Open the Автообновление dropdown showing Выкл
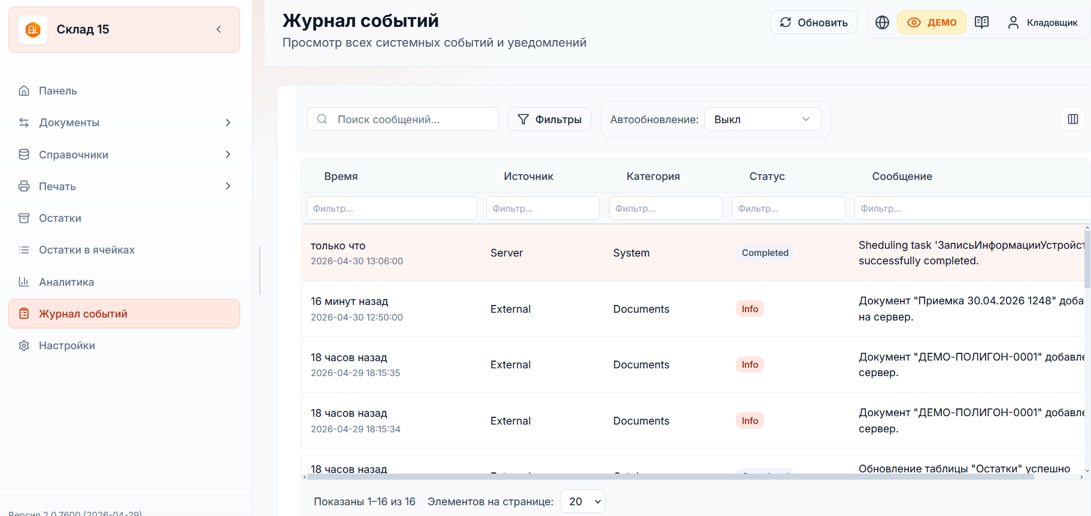 [x=762, y=119]
